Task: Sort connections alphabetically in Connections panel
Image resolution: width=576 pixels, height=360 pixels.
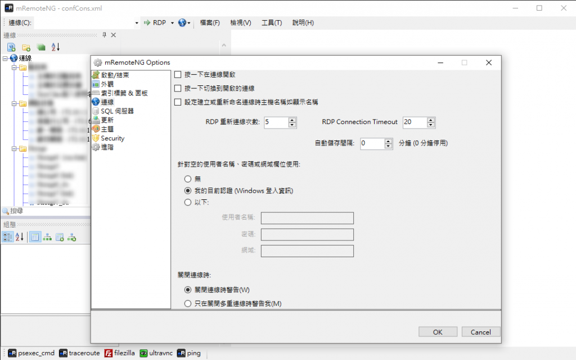Action: (56, 47)
